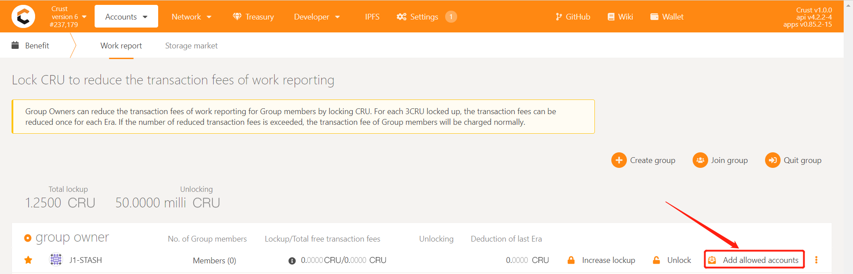This screenshot has width=853, height=274.
Task: Click the Benefit calendar icon
Action: pyautogui.click(x=15, y=45)
